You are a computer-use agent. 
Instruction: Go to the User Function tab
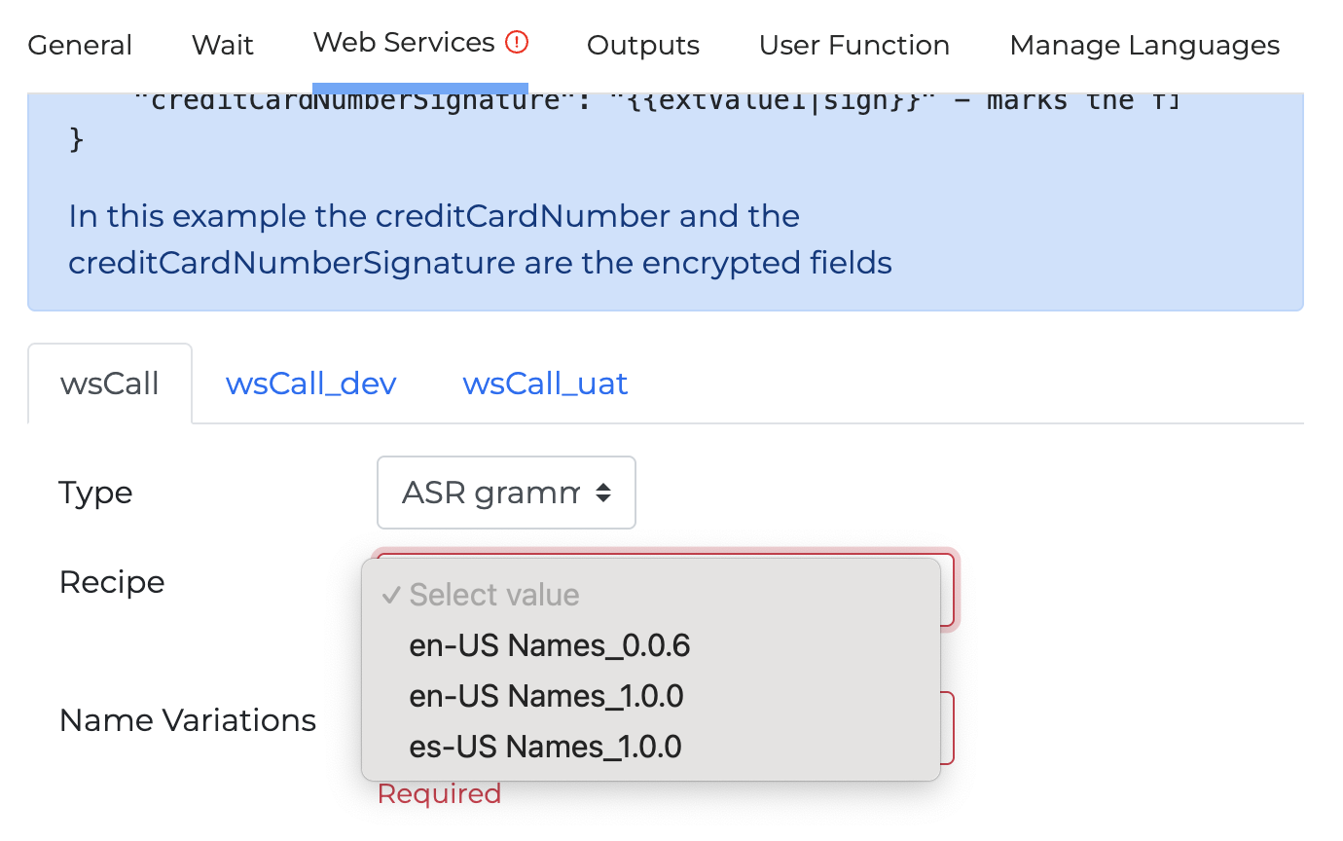click(x=854, y=46)
